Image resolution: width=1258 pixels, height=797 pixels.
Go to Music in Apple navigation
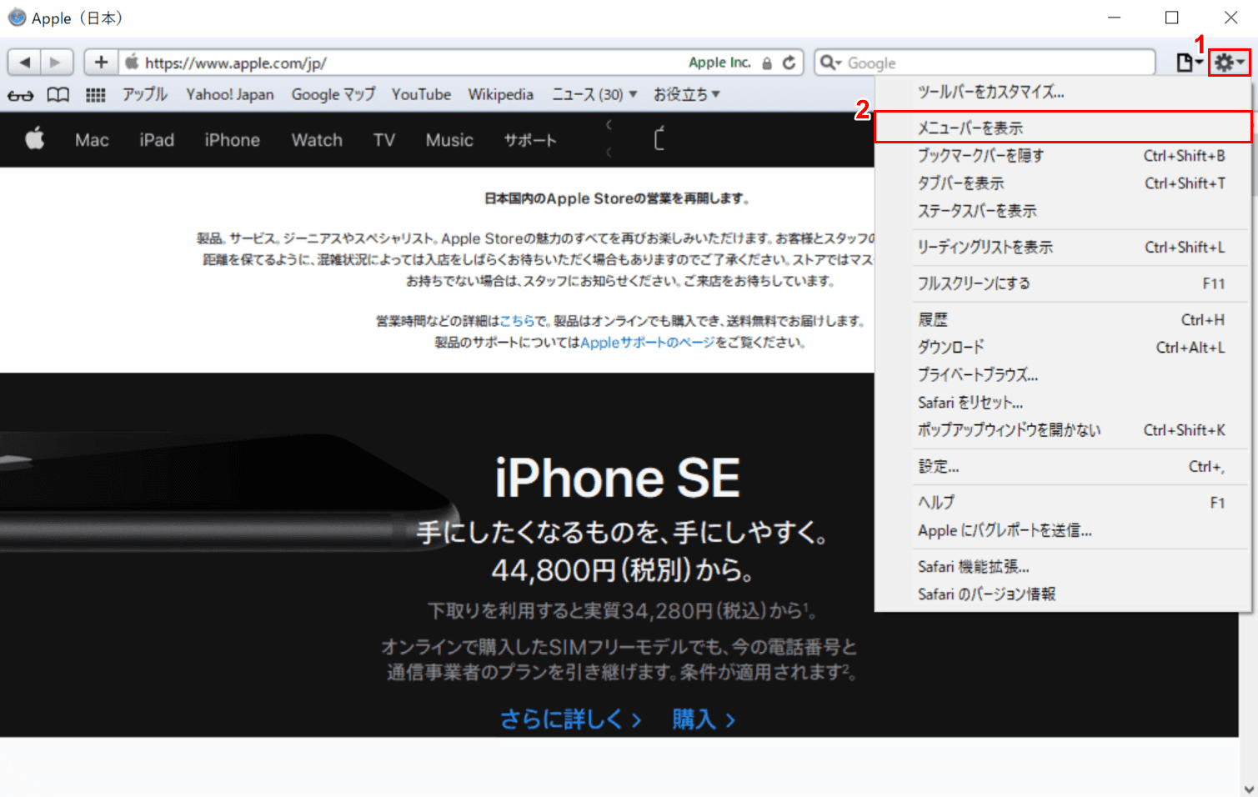(449, 140)
